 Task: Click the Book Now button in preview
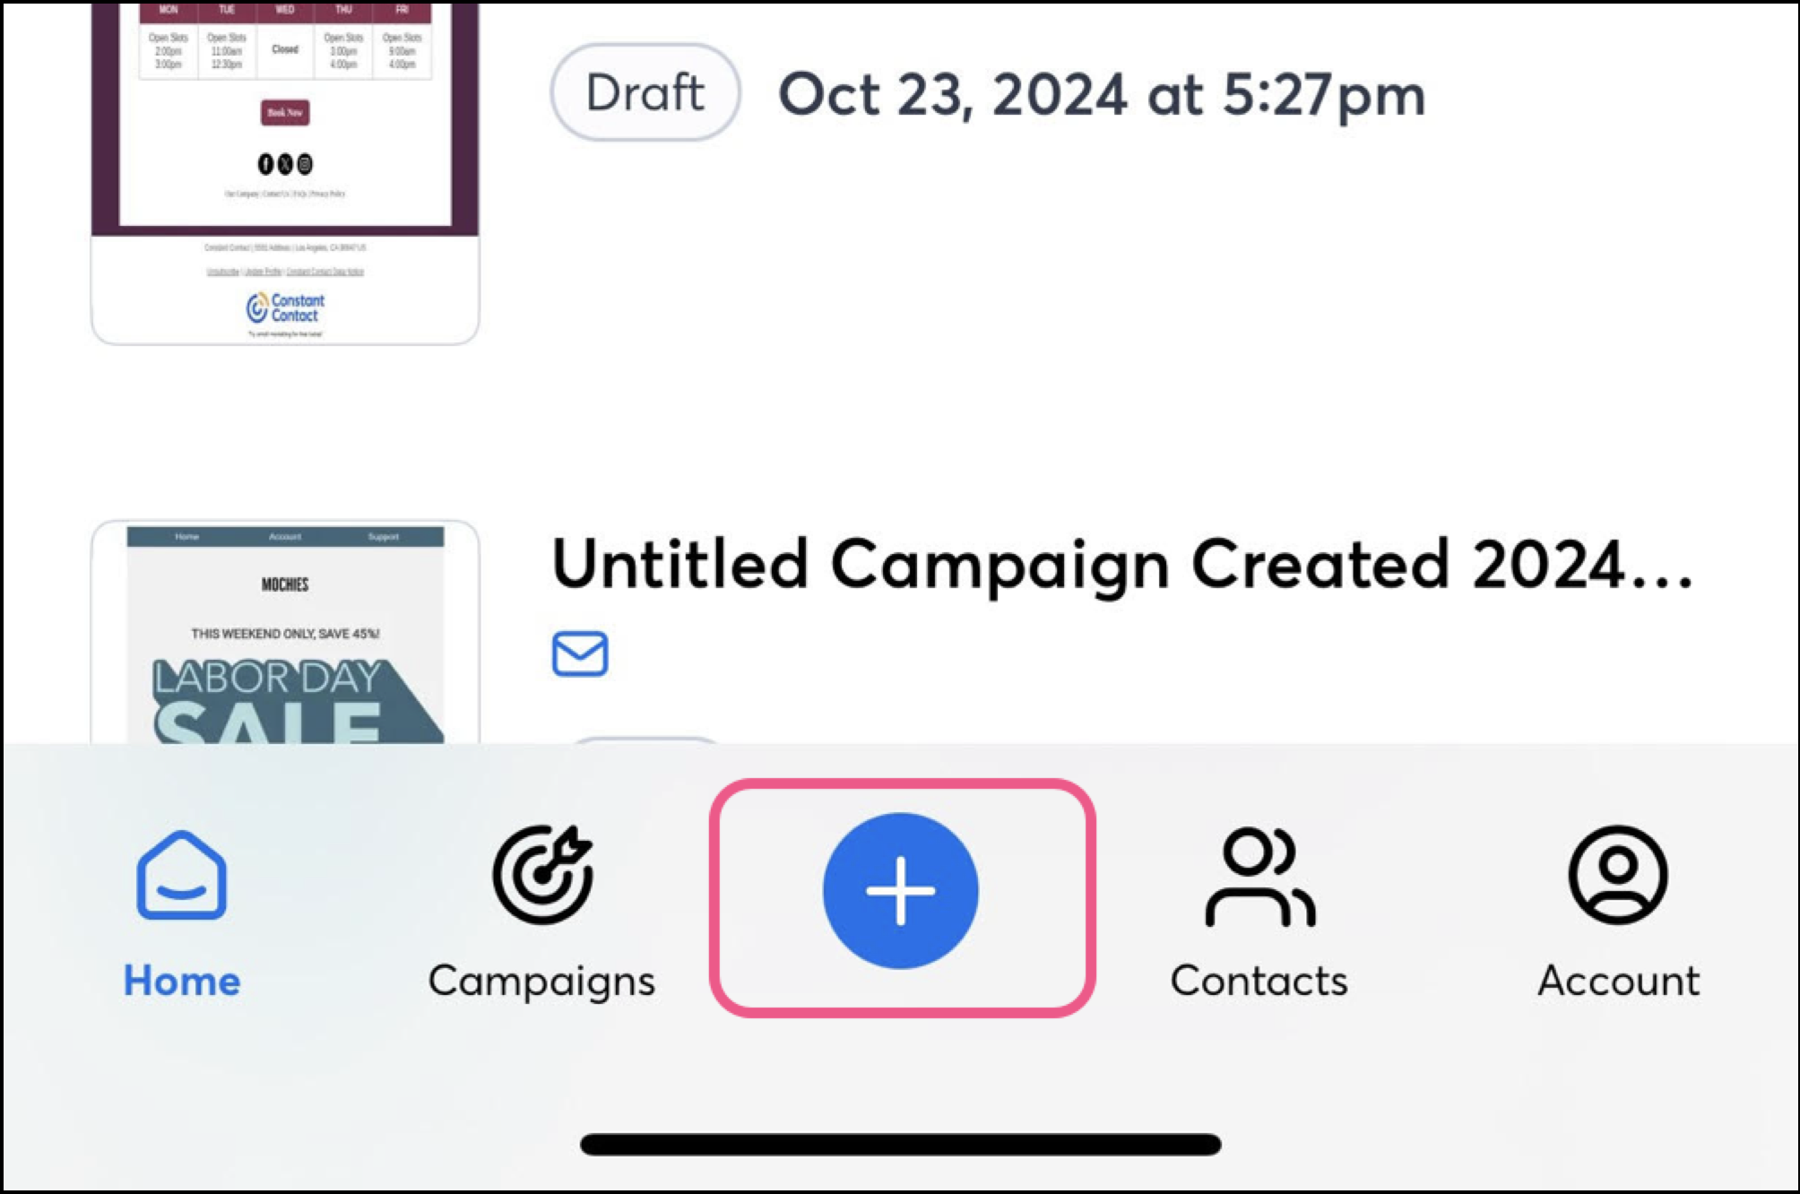pos(285,112)
